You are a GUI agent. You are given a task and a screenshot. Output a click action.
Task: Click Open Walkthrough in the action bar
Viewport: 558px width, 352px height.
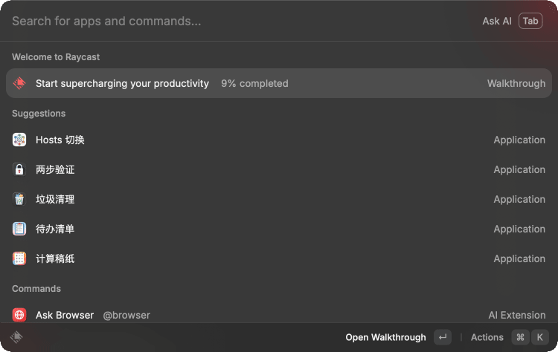click(385, 337)
